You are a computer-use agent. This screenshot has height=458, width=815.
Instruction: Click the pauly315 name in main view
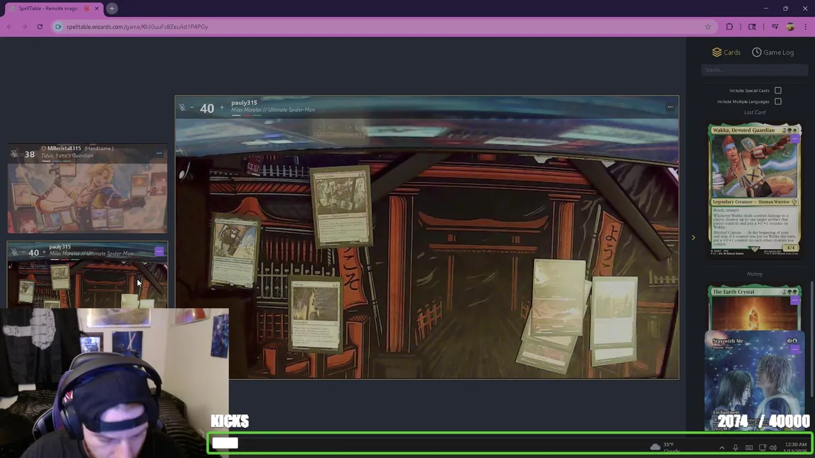coord(244,102)
